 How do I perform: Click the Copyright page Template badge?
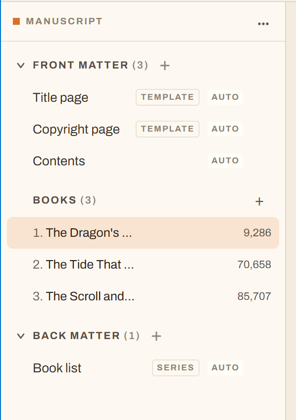[167, 129]
